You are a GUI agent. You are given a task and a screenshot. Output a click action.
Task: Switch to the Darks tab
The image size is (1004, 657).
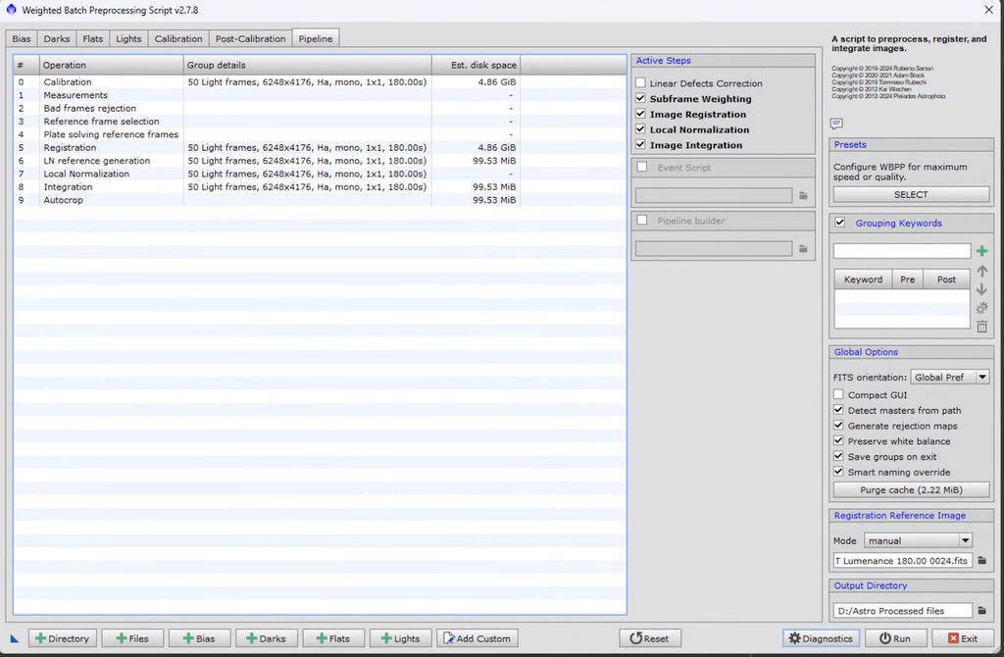tap(56, 38)
